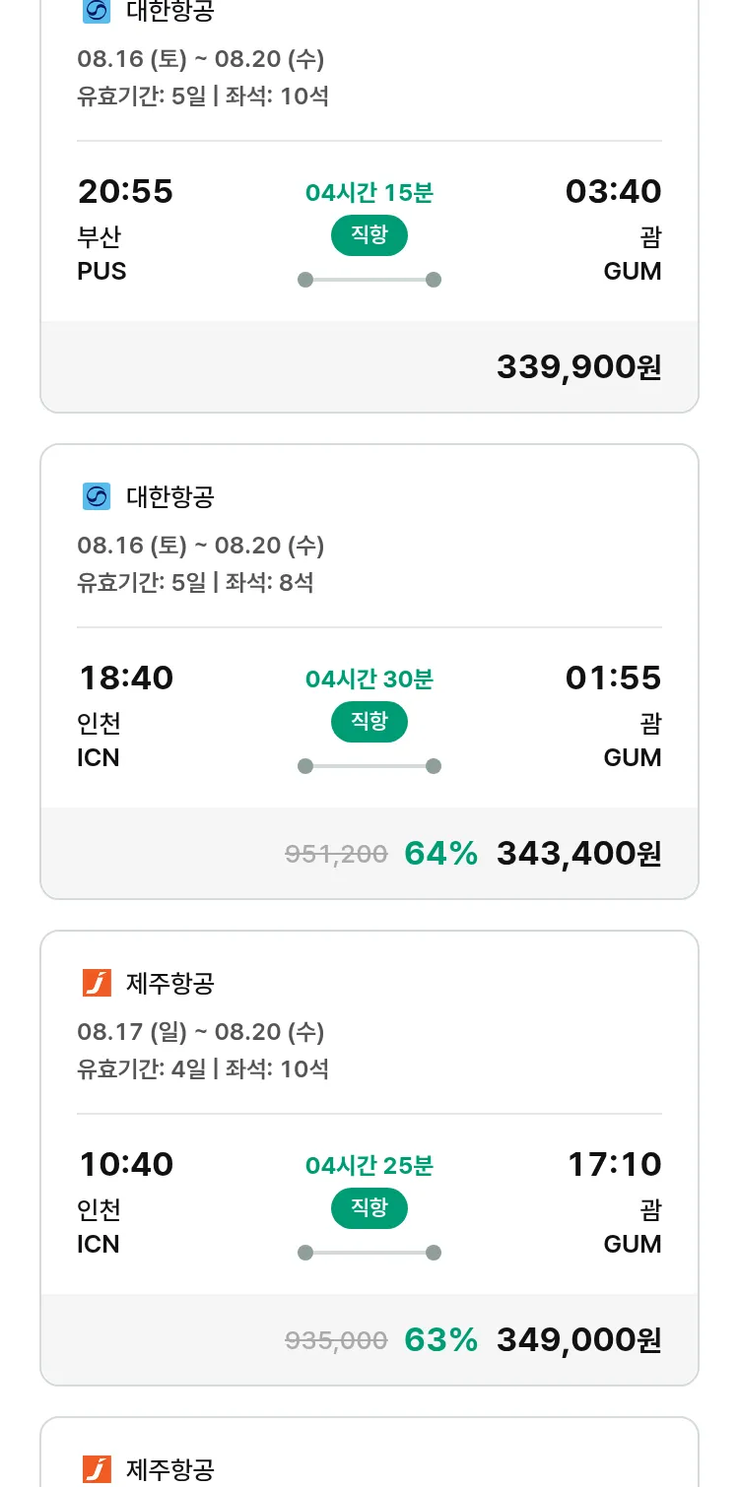Click Korean Air logo on the 343,400원 card

point(97,496)
